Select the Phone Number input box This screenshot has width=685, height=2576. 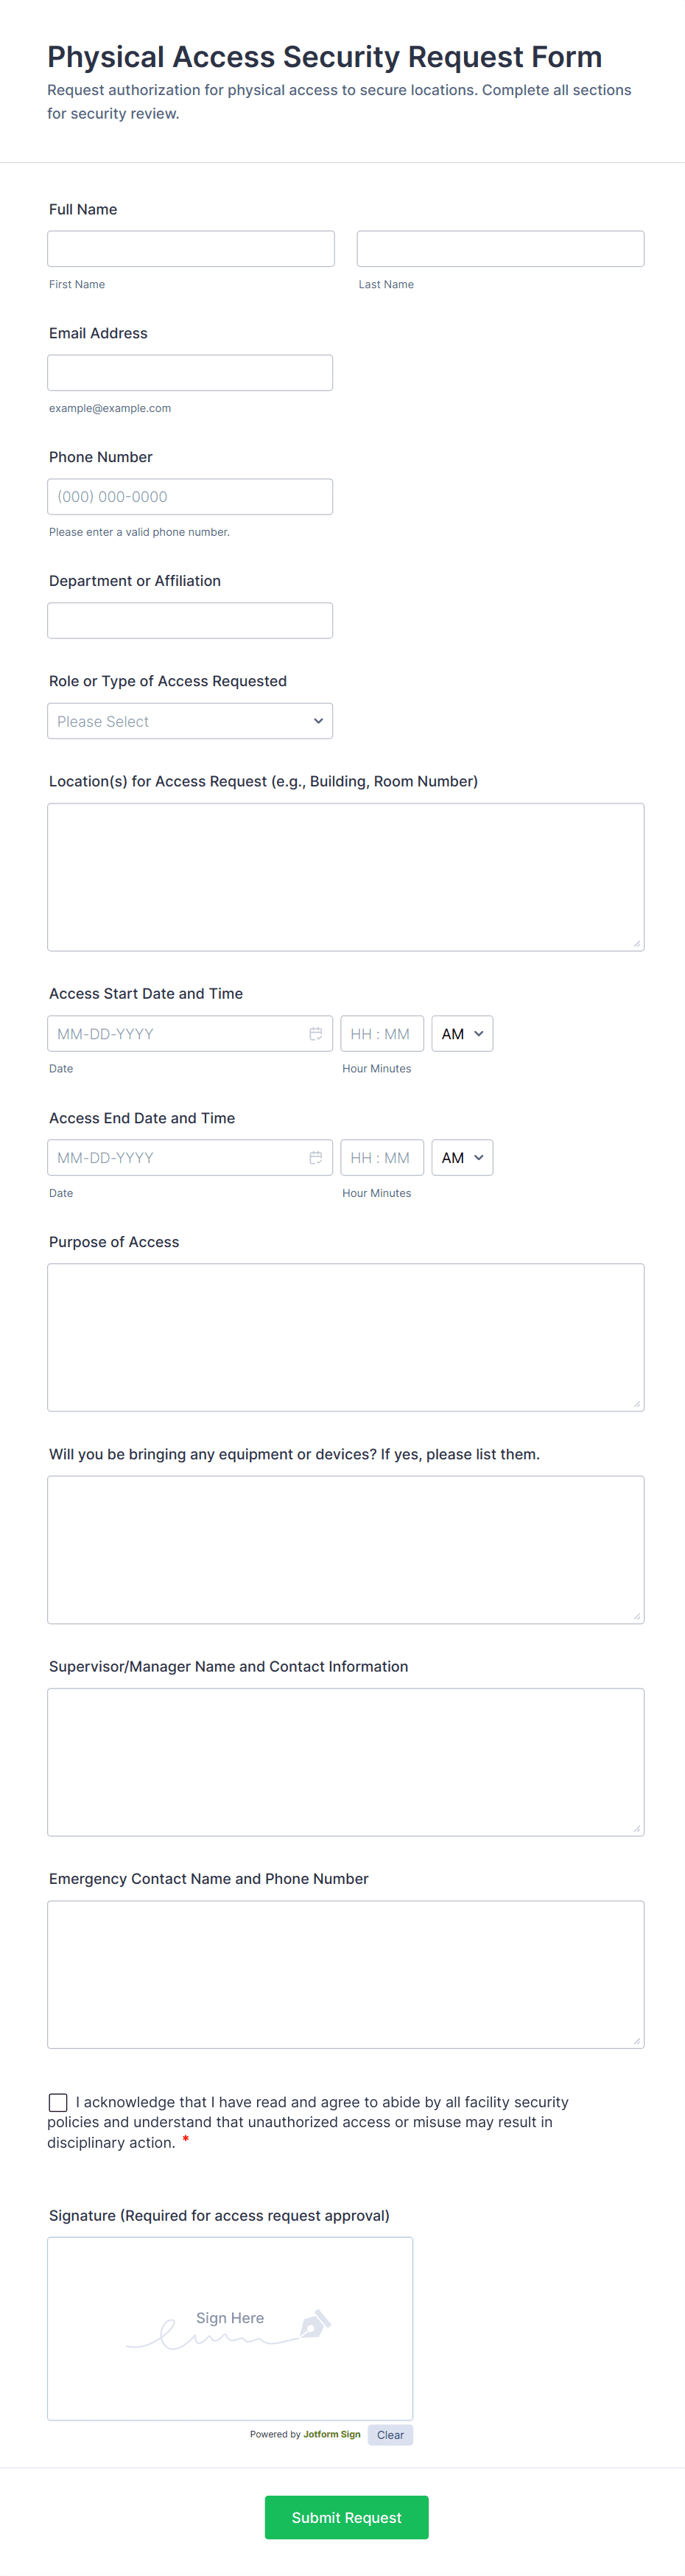pos(190,497)
